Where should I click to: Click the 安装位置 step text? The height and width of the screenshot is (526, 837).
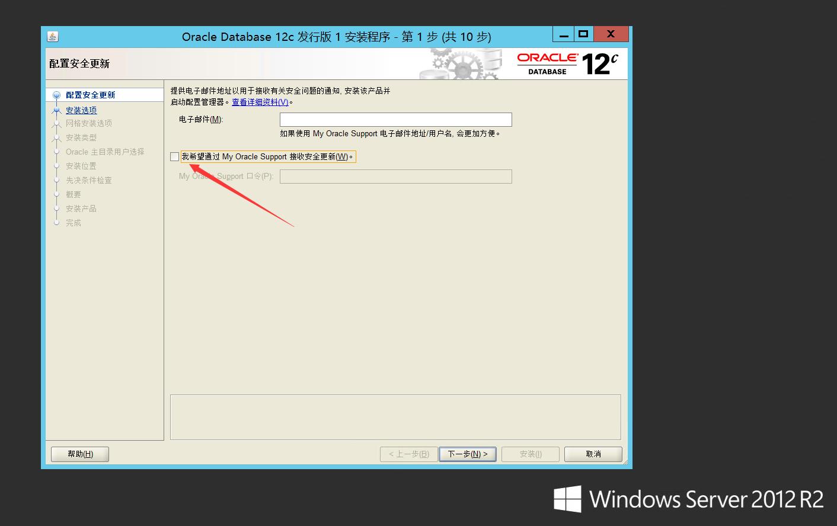coord(81,166)
